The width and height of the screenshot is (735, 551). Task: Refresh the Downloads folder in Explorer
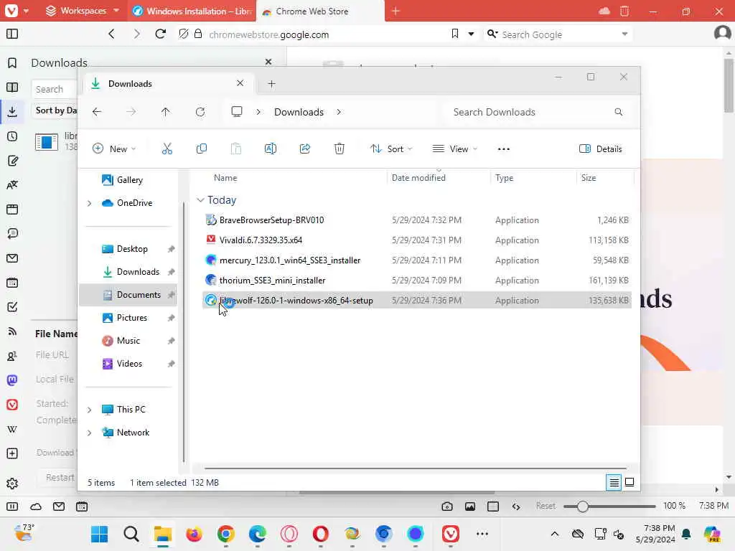pyautogui.click(x=200, y=112)
